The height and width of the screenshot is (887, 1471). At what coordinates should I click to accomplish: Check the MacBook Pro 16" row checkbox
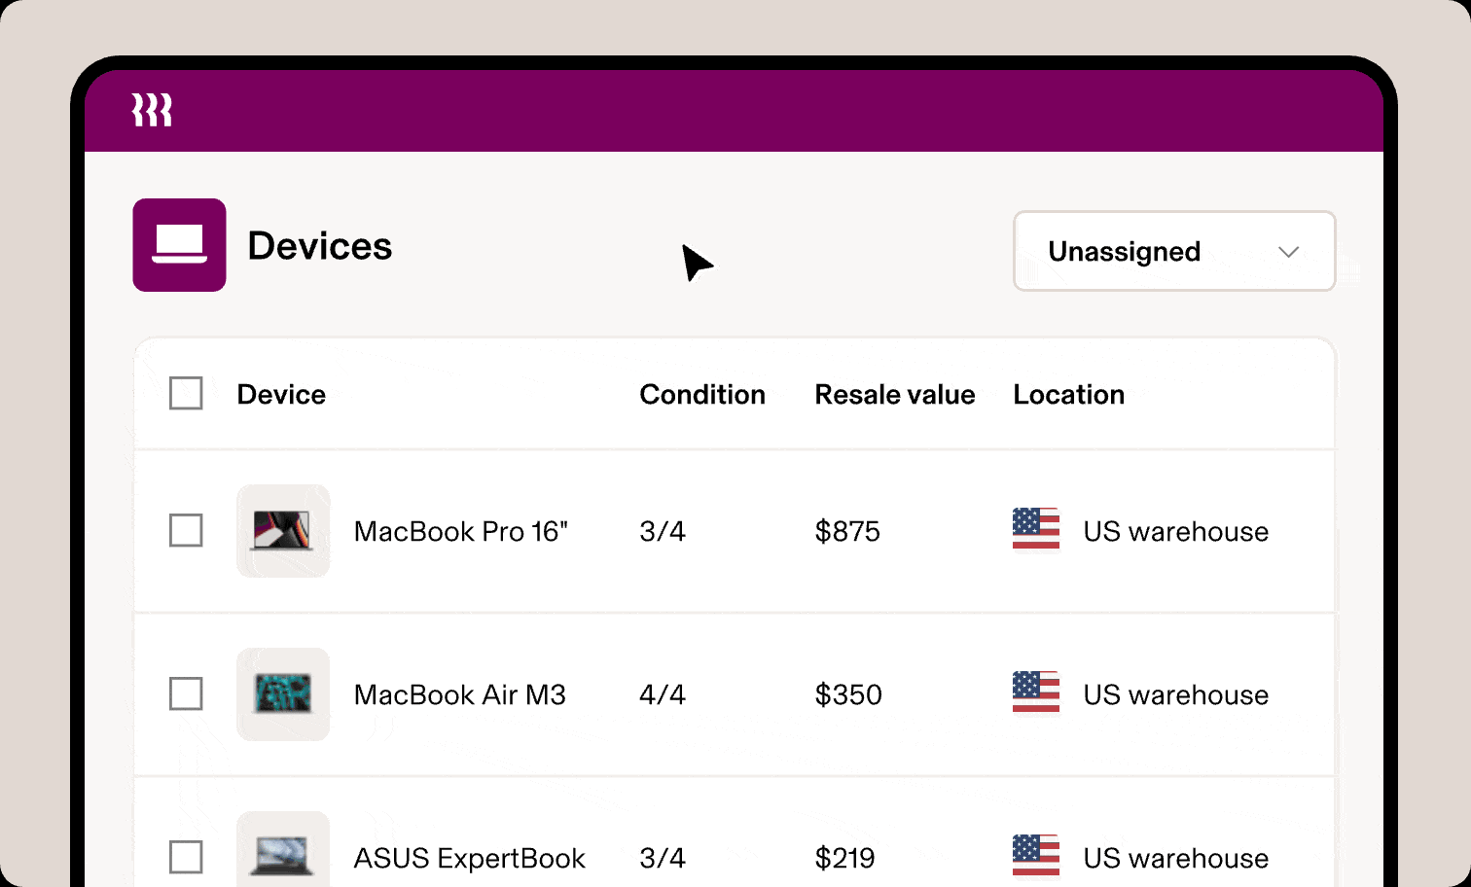click(x=186, y=531)
